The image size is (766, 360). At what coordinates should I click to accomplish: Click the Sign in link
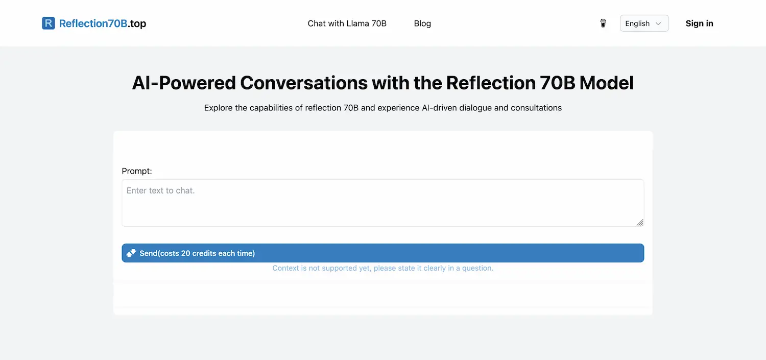tap(699, 23)
